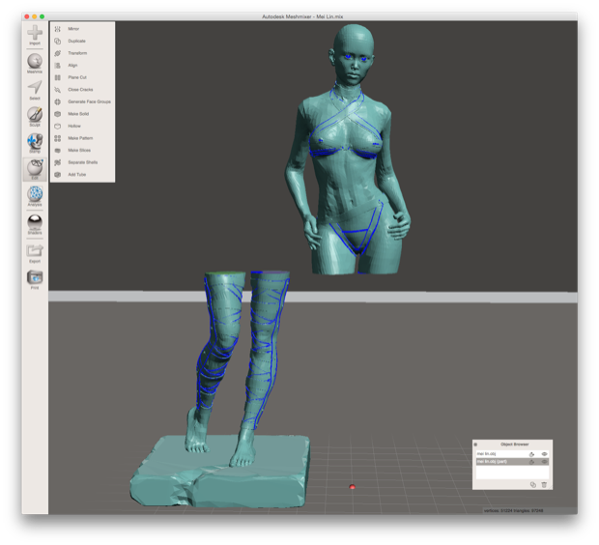Viewport: 599px width, 545px height.
Task: Click the Object Browser title text
Action: click(x=515, y=445)
